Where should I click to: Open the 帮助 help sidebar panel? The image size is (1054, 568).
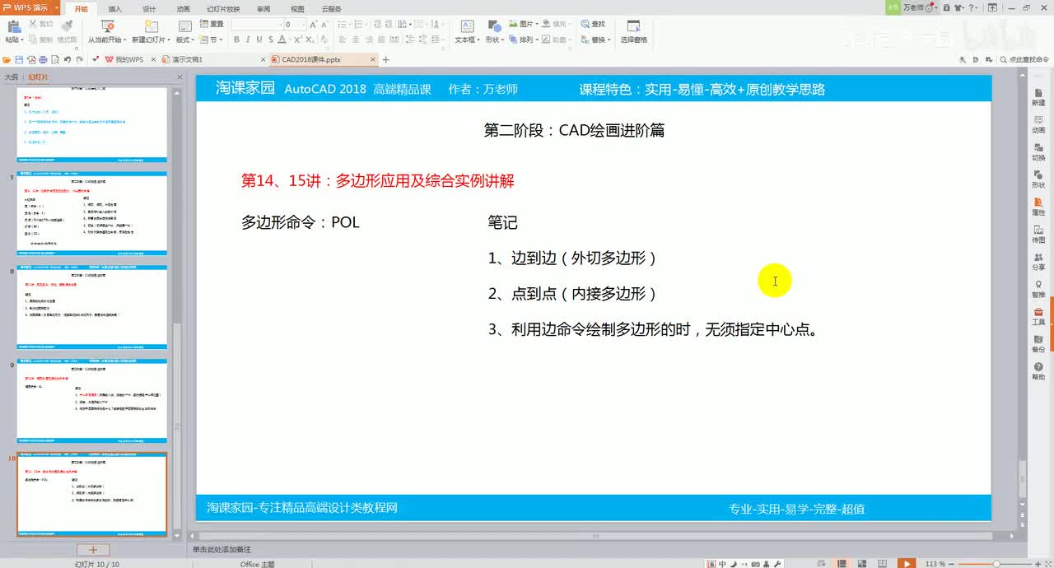point(1038,371)
